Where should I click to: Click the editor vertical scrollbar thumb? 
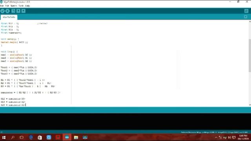(x=250, y=55)
